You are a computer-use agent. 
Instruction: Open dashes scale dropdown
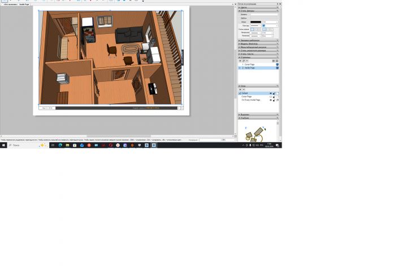[x=270, y=25]
